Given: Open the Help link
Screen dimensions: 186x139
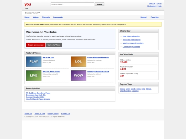Looking at the screenshot, I should (x=160, y=6).
